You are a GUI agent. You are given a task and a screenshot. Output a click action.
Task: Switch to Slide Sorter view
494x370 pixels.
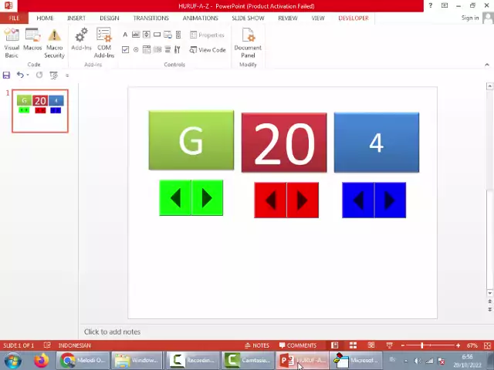pos(353,345)
